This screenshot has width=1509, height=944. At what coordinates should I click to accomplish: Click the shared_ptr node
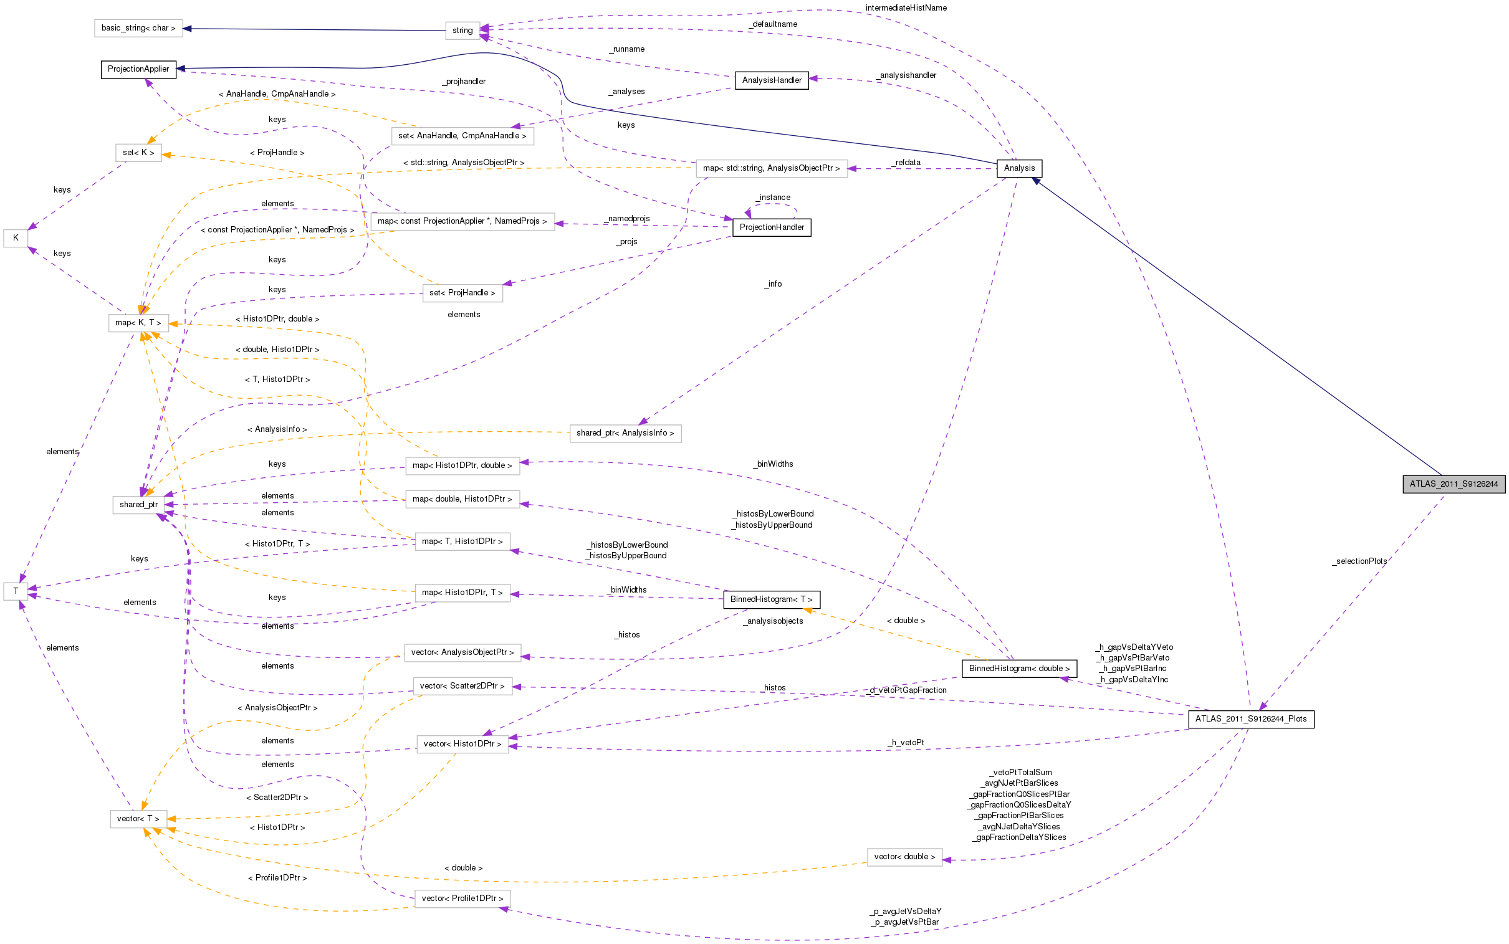(x=138, y=505)
